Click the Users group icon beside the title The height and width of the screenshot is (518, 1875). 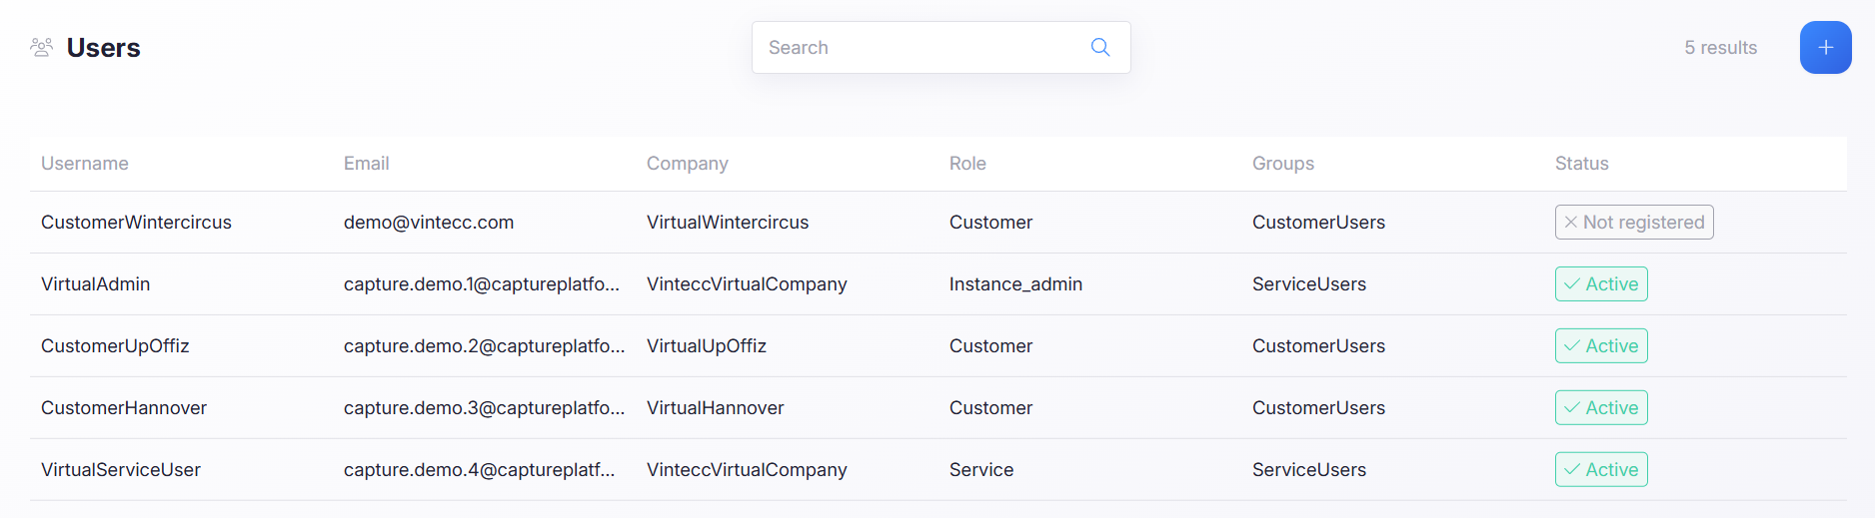tap(41, 47)
